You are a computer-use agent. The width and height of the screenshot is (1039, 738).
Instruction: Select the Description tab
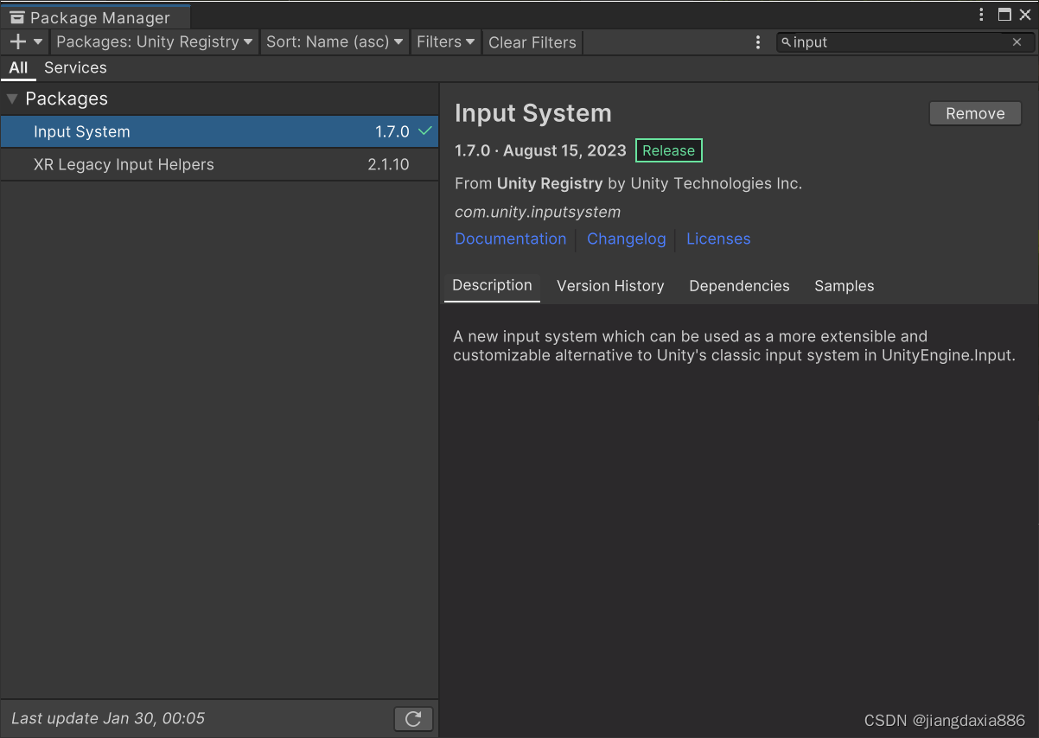click(492, 286)
